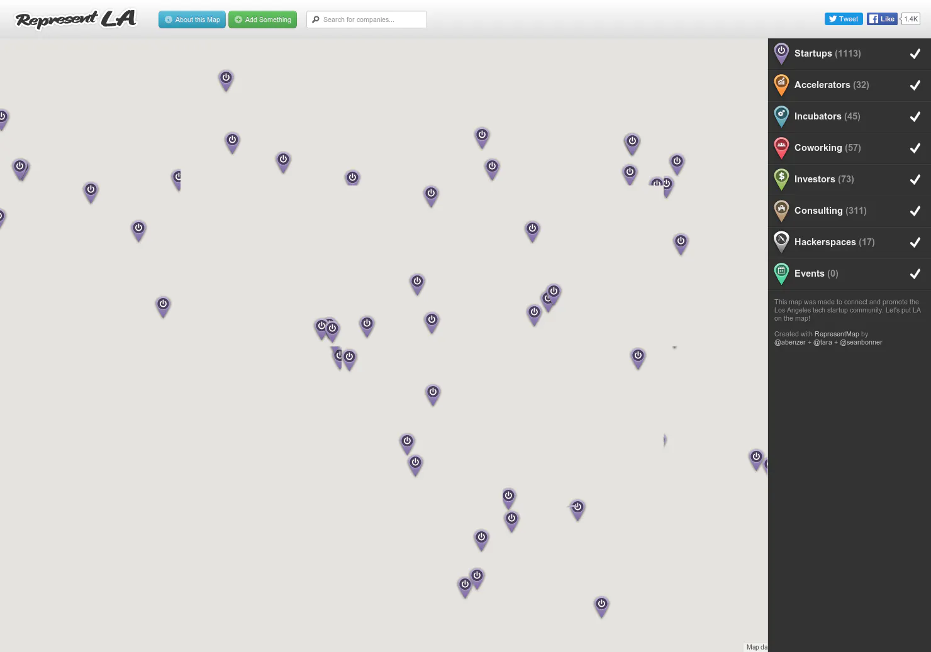Open the @seanbonner credit link
Screen dimensions: 931x652
point(861,342)
